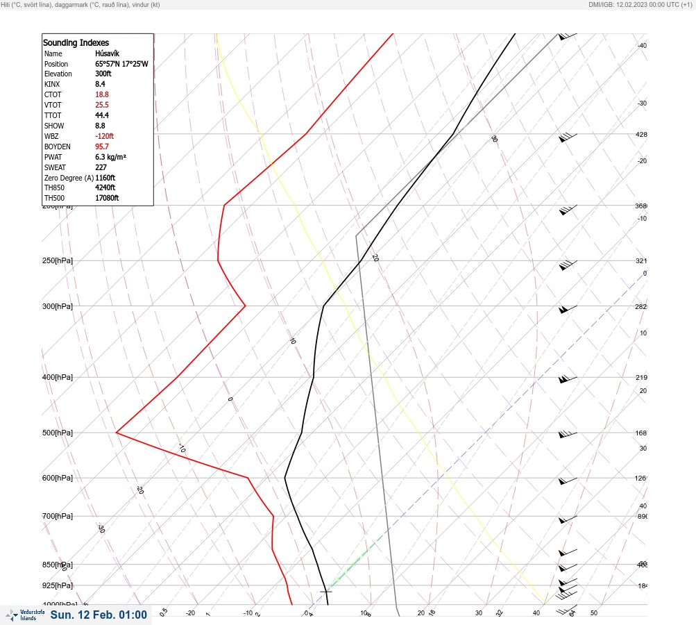Click the SWEAT value 227
This screenshot has height=625, width=696.
(x=101, y=167)
